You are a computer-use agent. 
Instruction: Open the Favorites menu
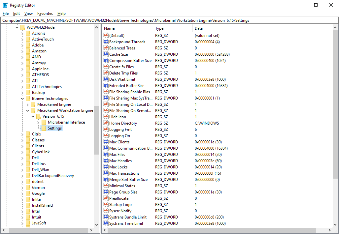pyautogui.click(x=45, y=14)
